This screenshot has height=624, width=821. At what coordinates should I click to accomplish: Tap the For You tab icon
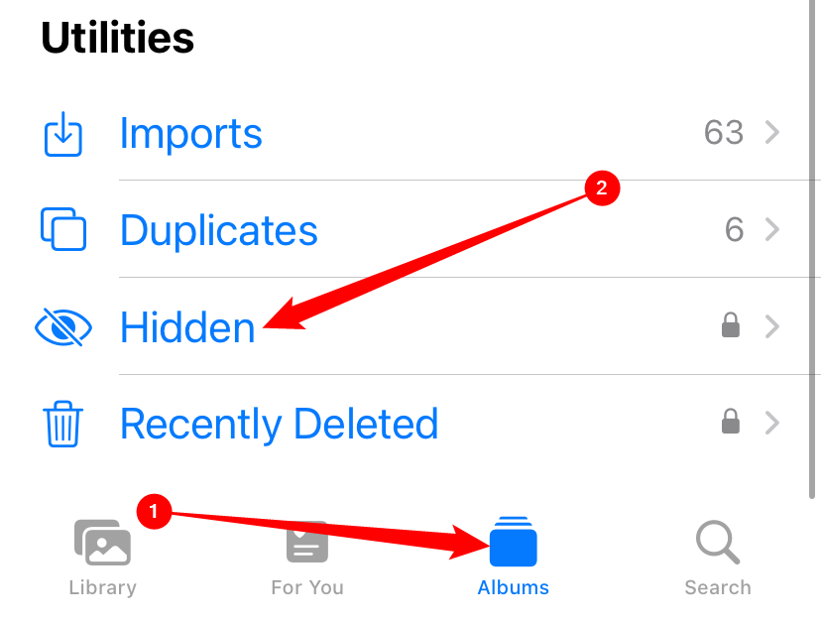coord(307,543)
